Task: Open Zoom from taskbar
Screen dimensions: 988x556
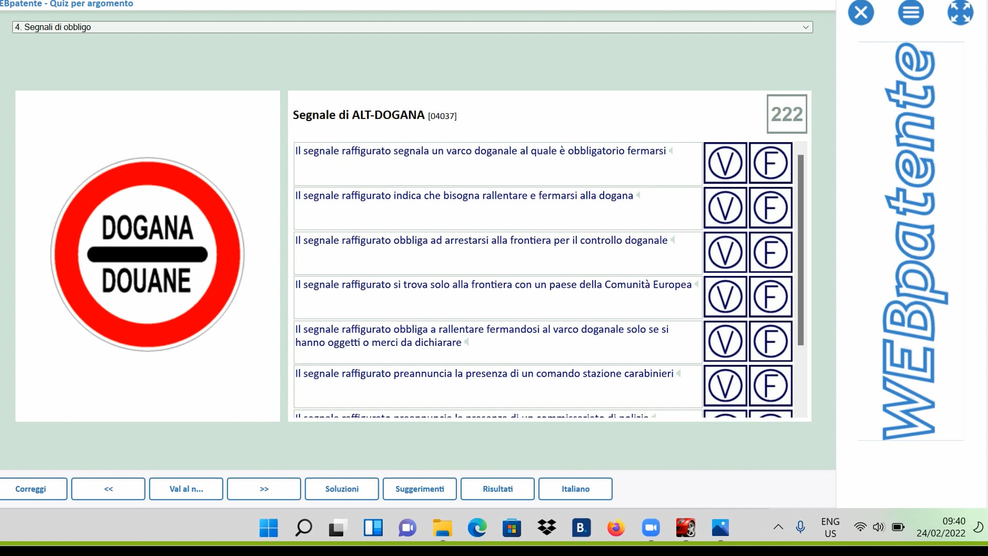Action: [x=651, y=528]
